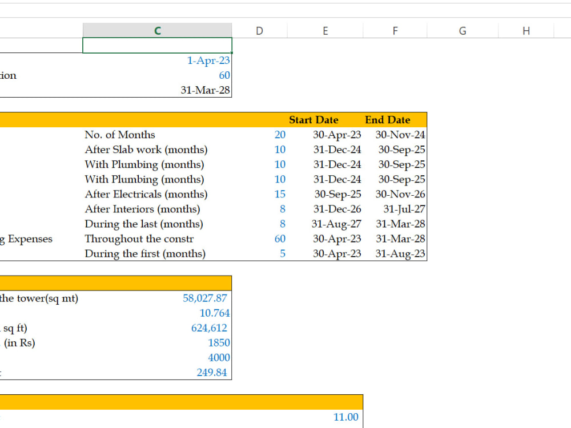Select After Slab work (months) cell
This screenshot has height=428, width=571.
click(x=158, y=150)
